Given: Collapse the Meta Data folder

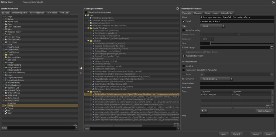Looking at the screenshot, I should pyautogui.click(x=88, y=92).
